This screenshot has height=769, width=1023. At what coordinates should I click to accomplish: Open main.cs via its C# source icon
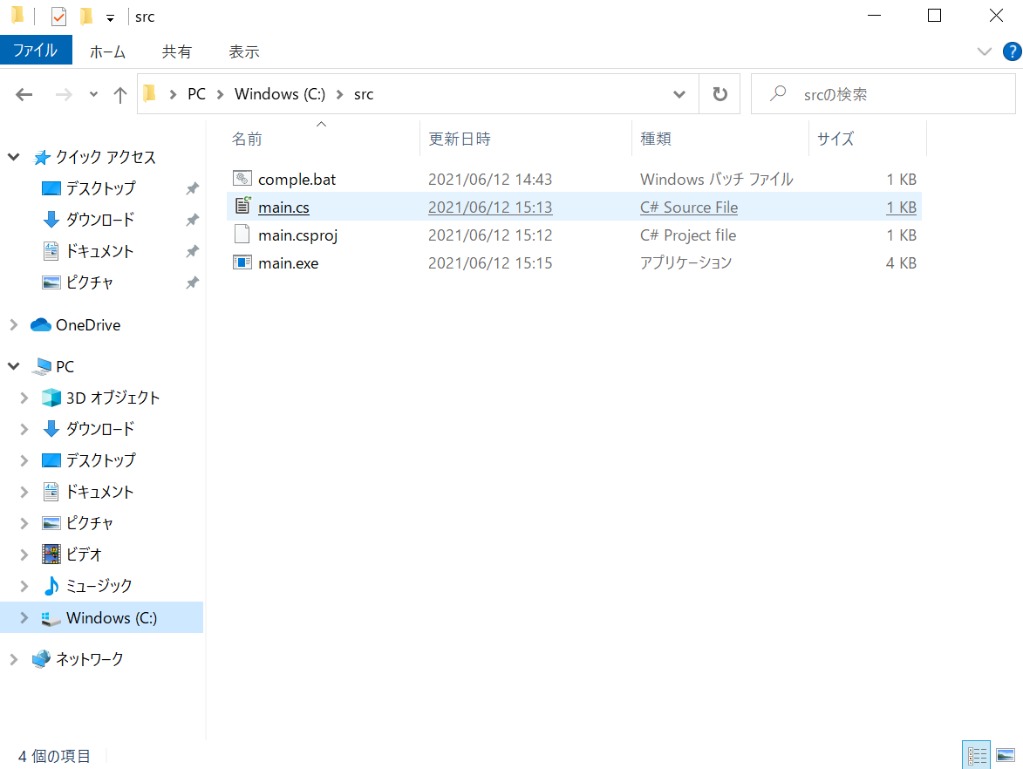(242, 207)
